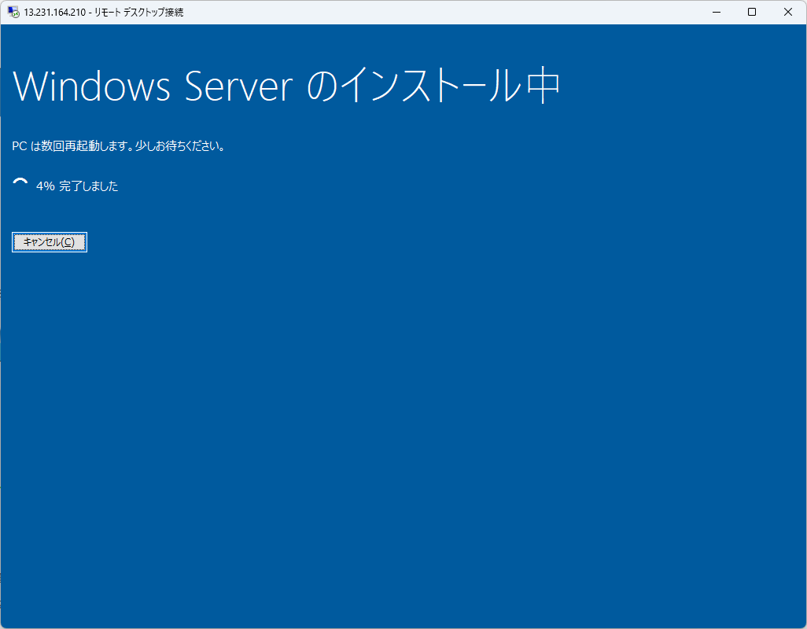The image size is (807, 629).
Task: Click the 数回再起動します phrase
Action: point(76,146)
